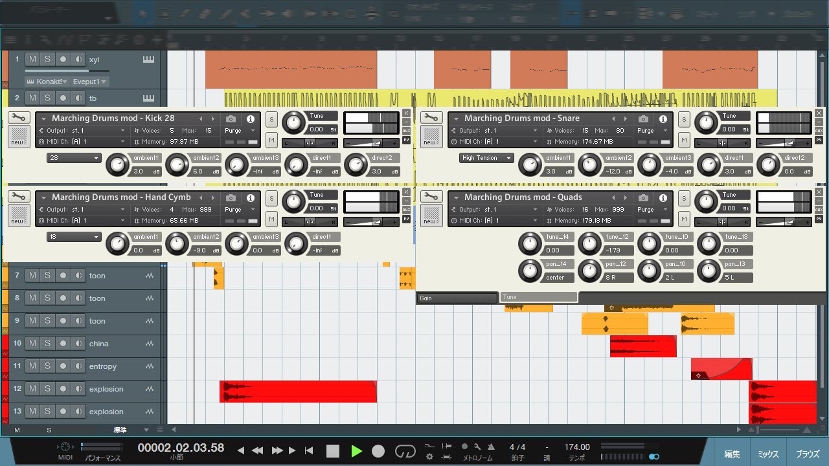829x466 pixels.
Task: Toggle the loop button in transport
Action: (x=405, y=451)
